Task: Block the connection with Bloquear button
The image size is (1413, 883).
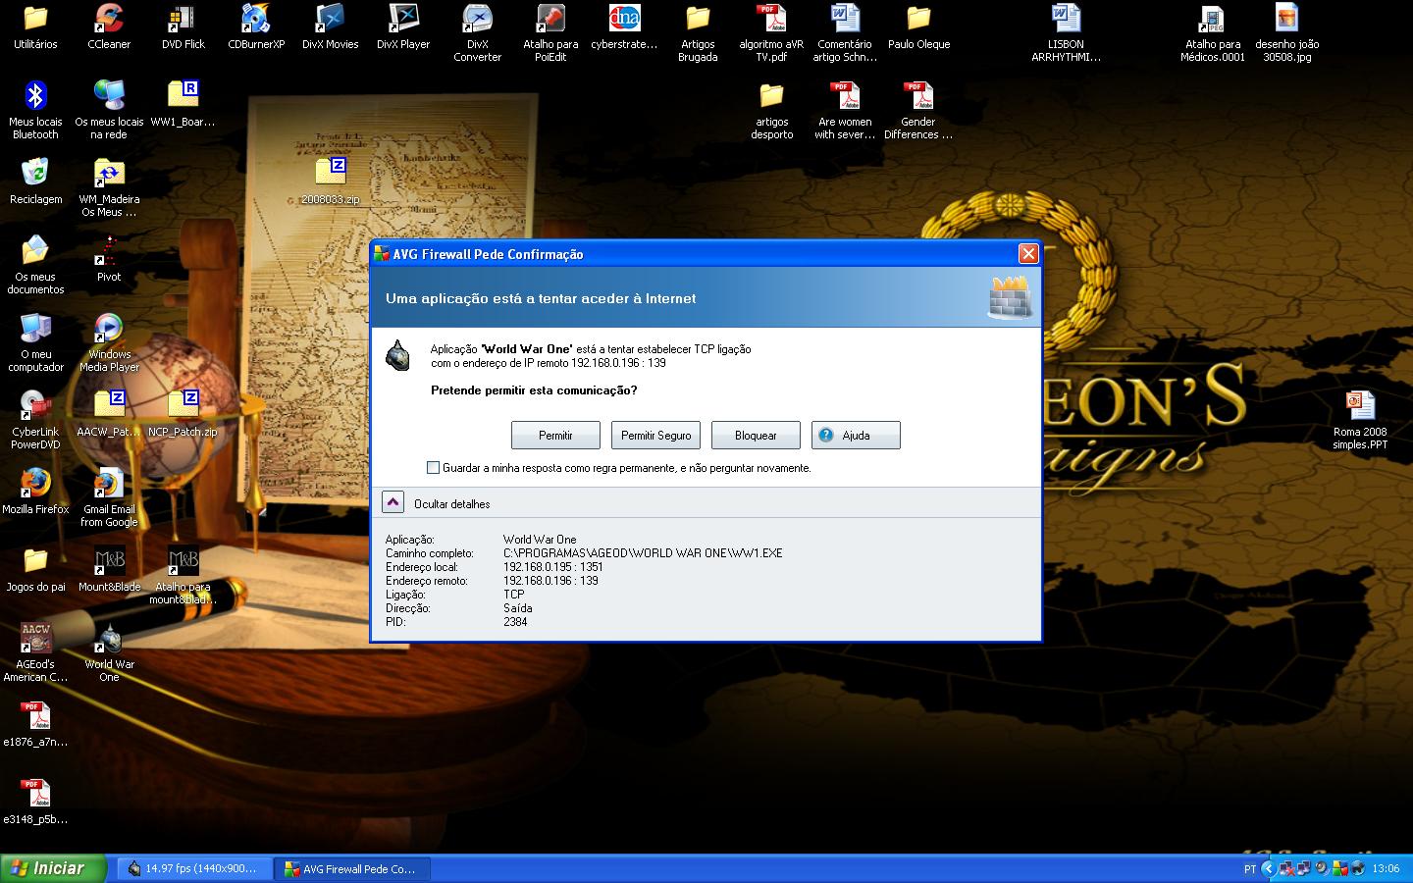Action: [x=756, y=436]
